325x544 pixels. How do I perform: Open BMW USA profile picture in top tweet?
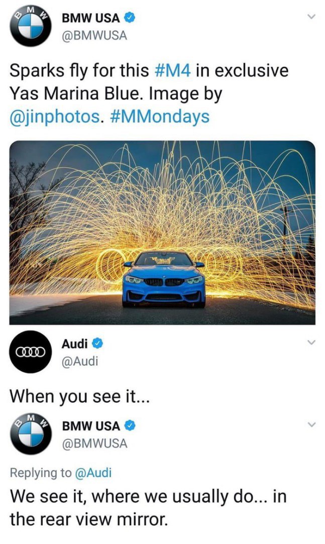31,26
